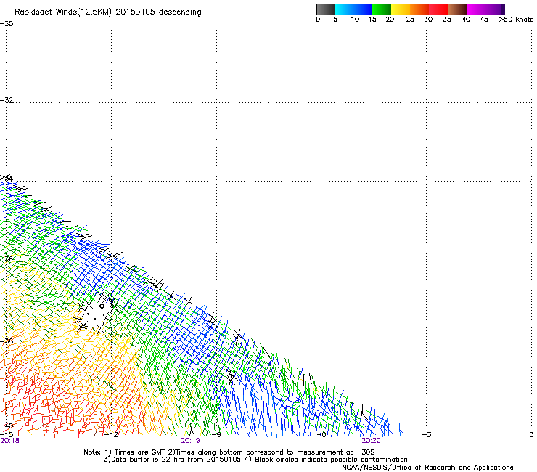
Task: Click the latitude axis label "-40"
Action: click(x=7, y=426)
